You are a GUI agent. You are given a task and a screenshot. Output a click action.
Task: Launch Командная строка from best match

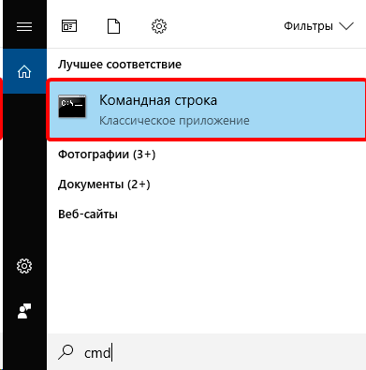(206, 110)
